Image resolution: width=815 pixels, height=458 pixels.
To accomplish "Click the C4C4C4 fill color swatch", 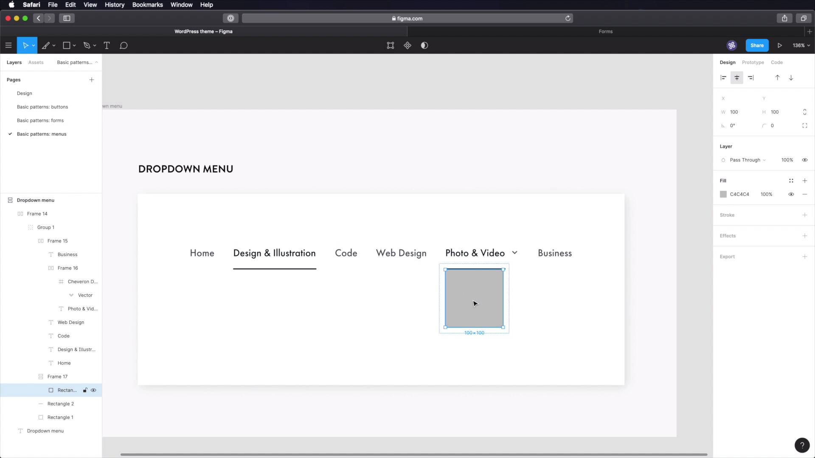I will [x=723, y=194].
